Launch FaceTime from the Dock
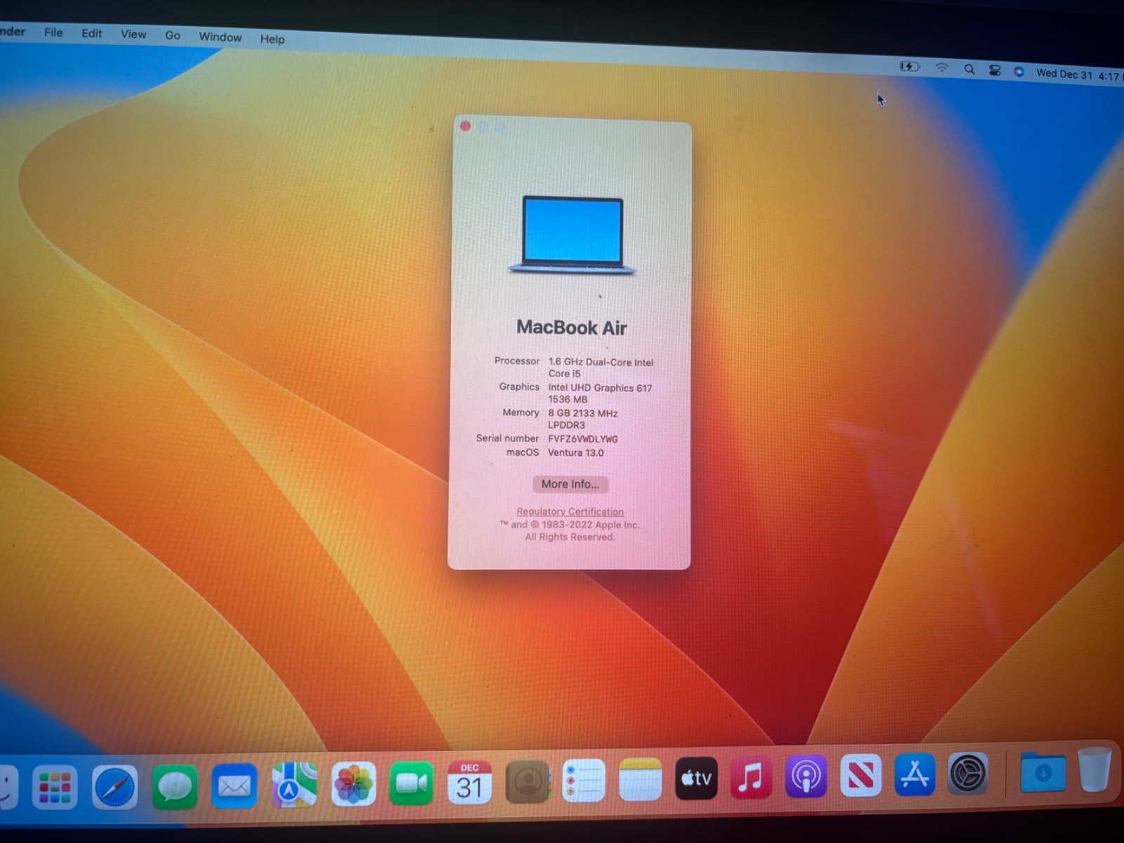Viewport: 1124px width, 843px height. coord(412,783)
